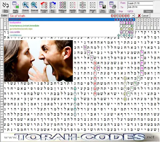Click the olive-circled letter in row 14
The image size is (160, 142).
coord(125,99)
